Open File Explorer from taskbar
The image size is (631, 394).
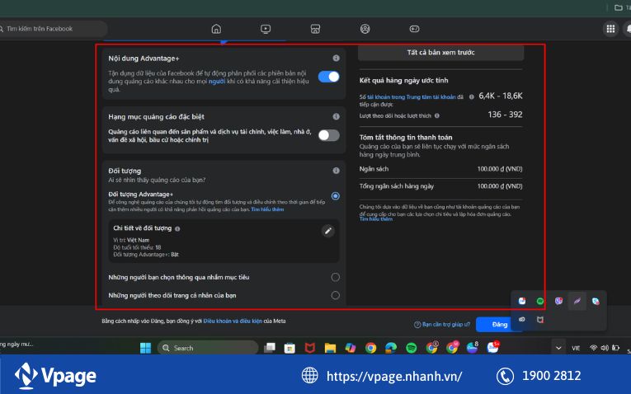click(x=330, y=348)
